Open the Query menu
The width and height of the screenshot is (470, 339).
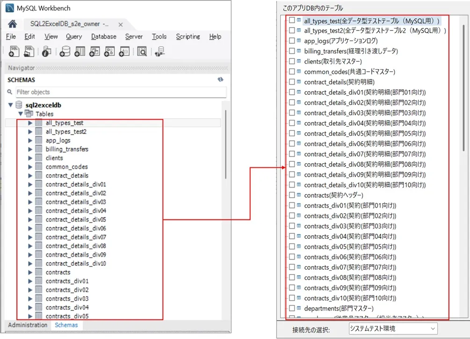[x=74, y=36]
